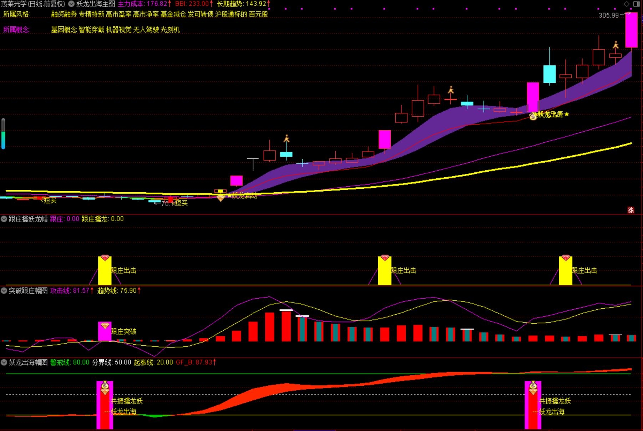Click the 光刻机 concept tag

pyautogui.click(x=170, y=30)
